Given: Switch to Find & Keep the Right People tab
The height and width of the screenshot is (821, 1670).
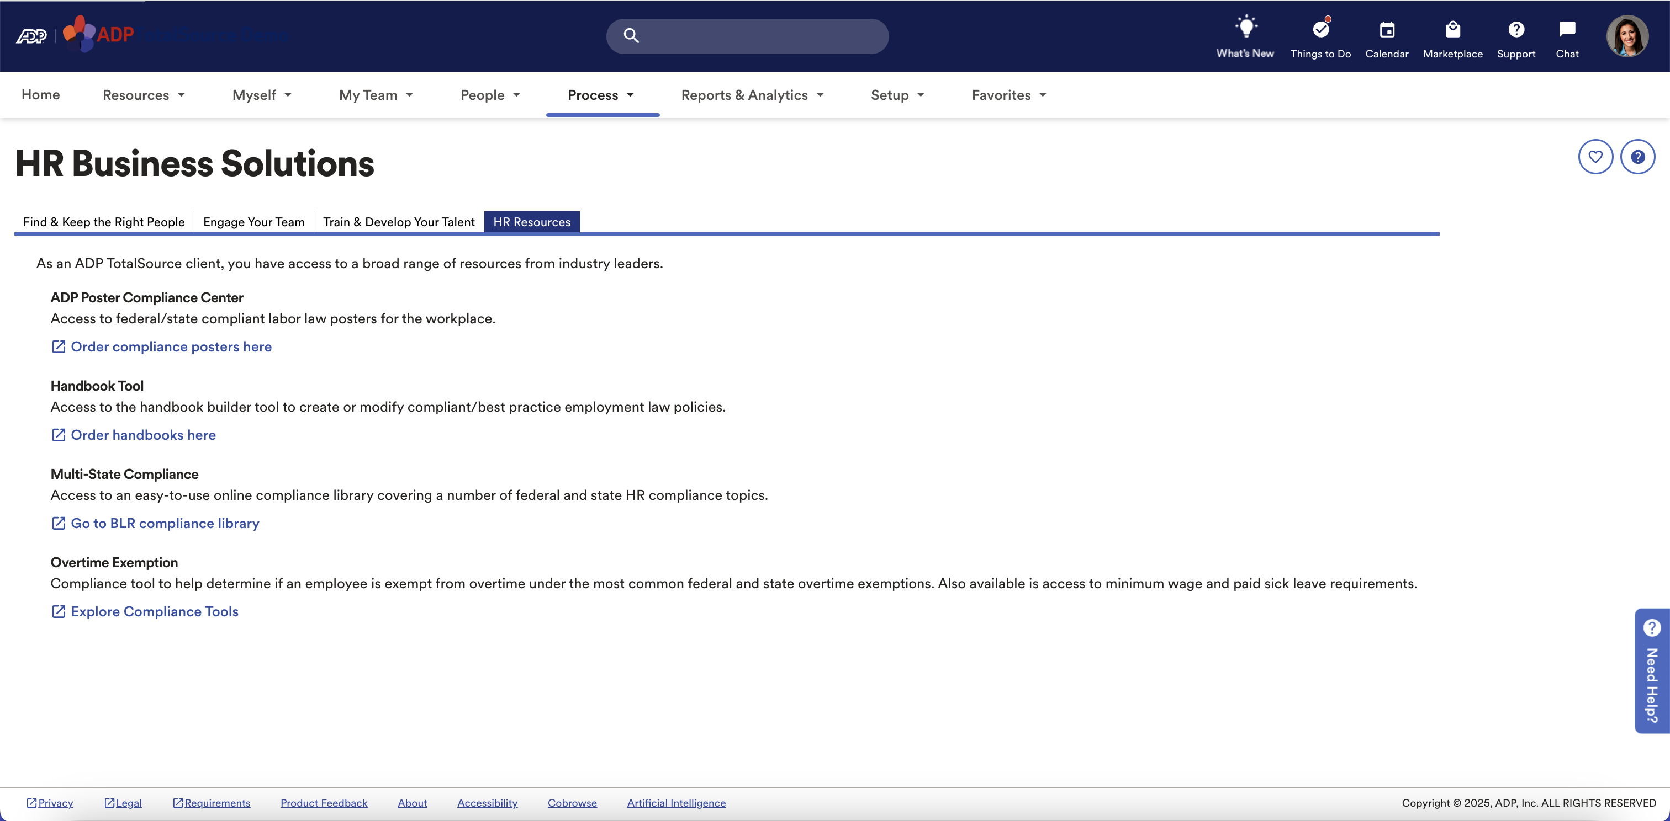Looking at the screenshot, I should (104, 222).
